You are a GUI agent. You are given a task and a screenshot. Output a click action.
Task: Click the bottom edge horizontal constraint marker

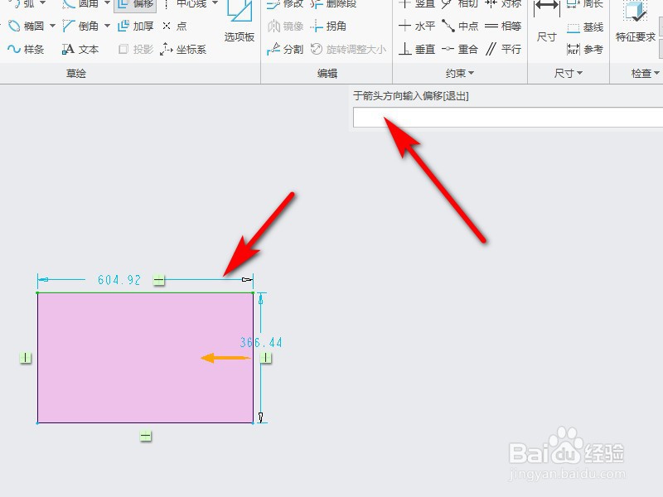pos(146,436)
